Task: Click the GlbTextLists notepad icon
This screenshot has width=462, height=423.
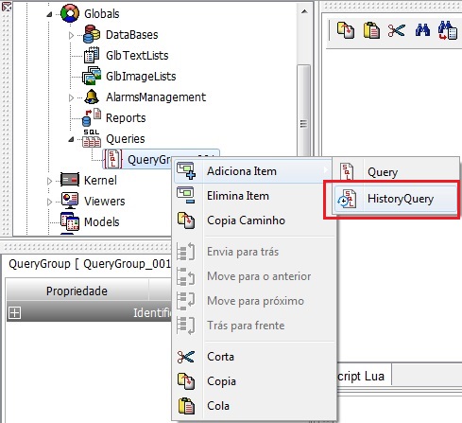Action: 92,55
